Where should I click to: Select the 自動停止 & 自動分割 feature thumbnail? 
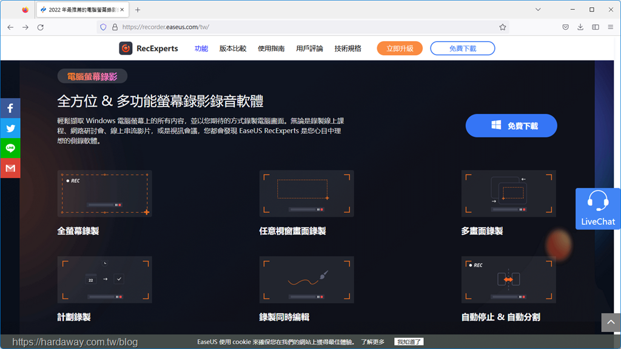pos(509,280)
